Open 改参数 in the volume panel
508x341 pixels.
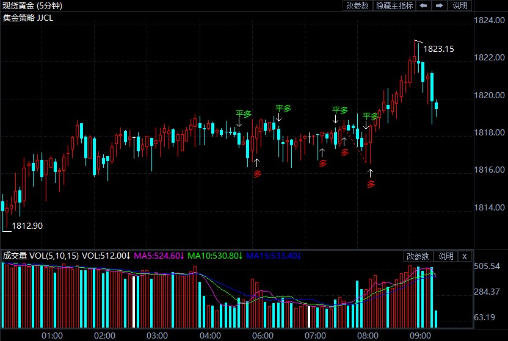(418, 256)
